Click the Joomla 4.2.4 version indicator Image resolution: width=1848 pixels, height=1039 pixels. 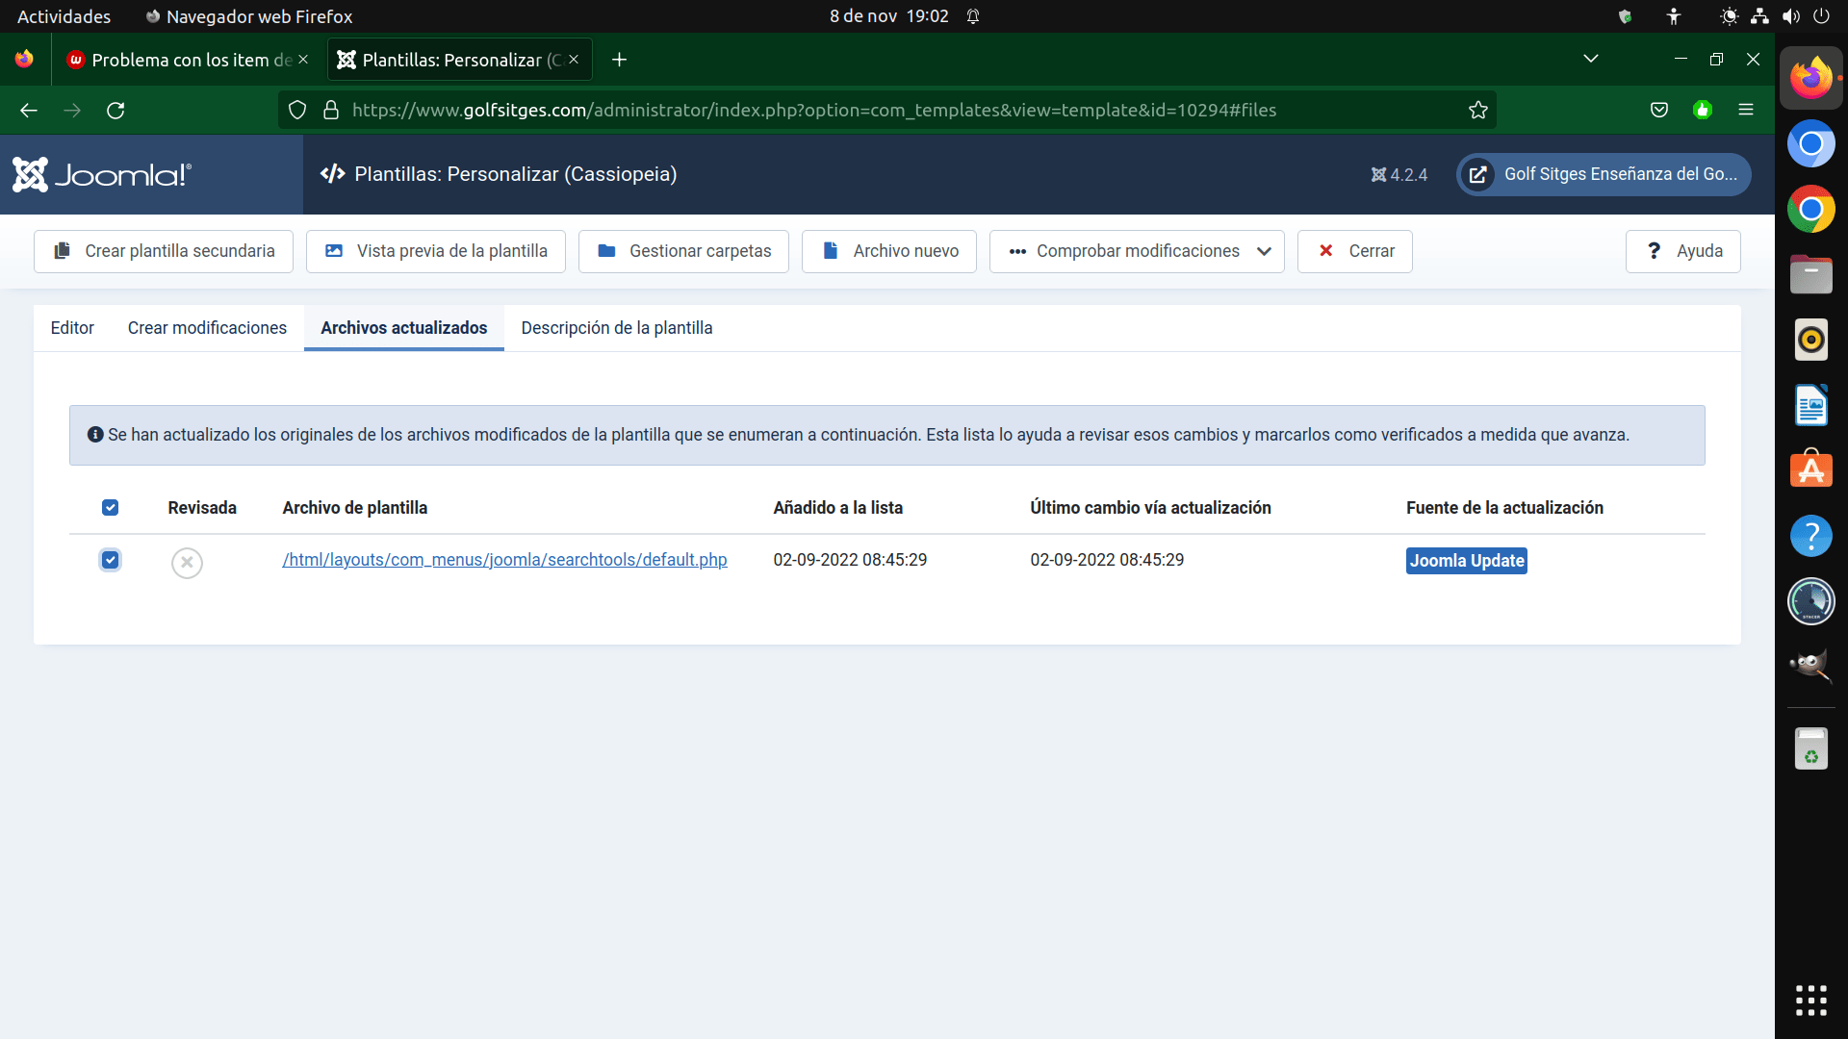point(1399,175)
